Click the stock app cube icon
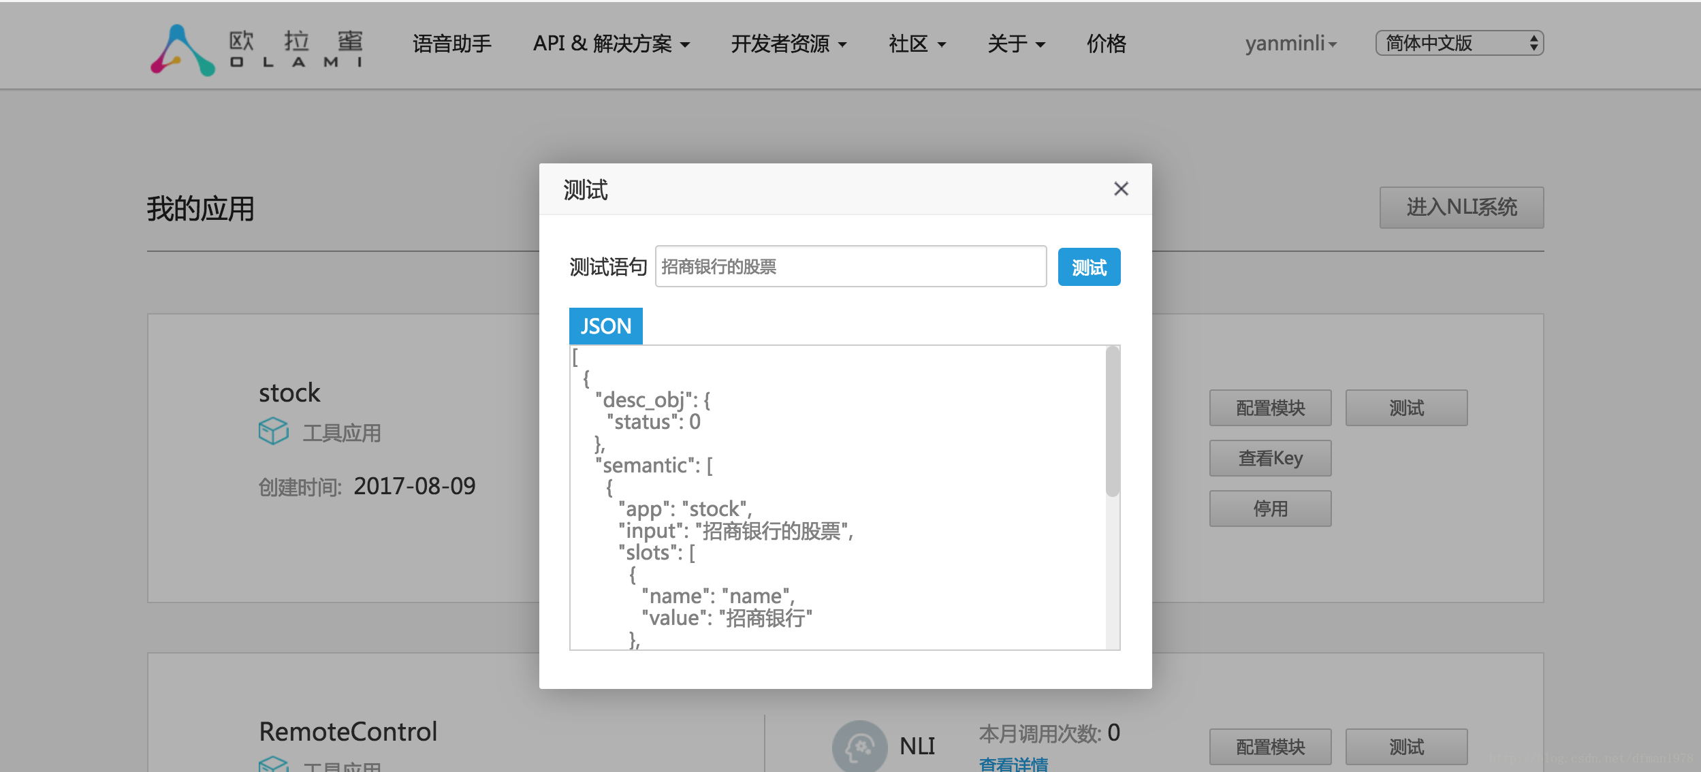Image resolution: width=1701 pixels, height=772 pixels. click(274, 432)
